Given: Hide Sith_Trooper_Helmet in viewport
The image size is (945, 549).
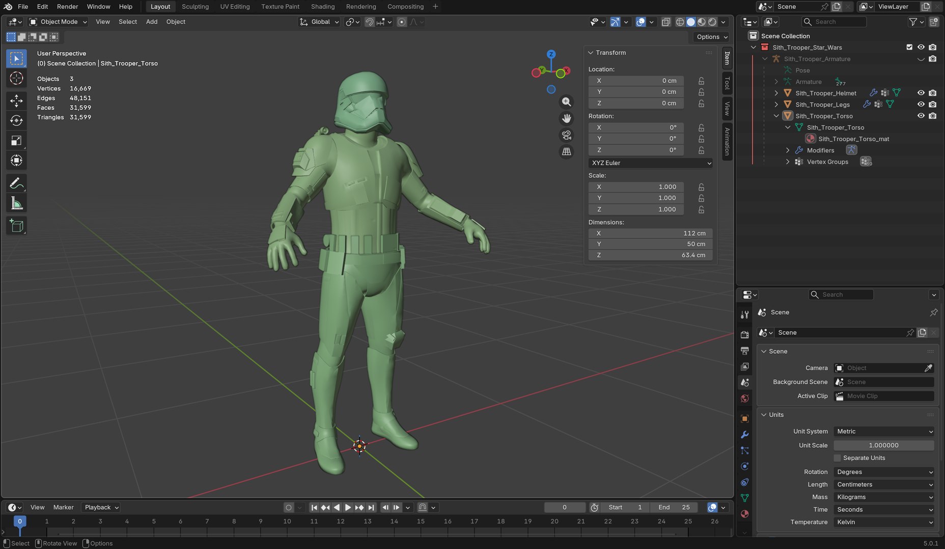Looking at the screenshot, I should pos(921,93).
